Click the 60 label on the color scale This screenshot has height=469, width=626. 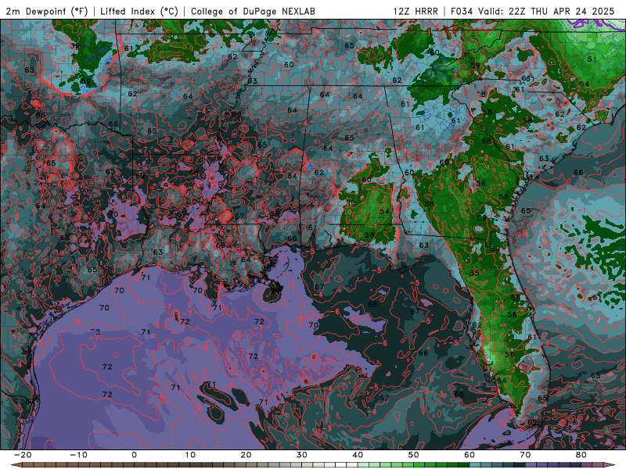(469, 455)
